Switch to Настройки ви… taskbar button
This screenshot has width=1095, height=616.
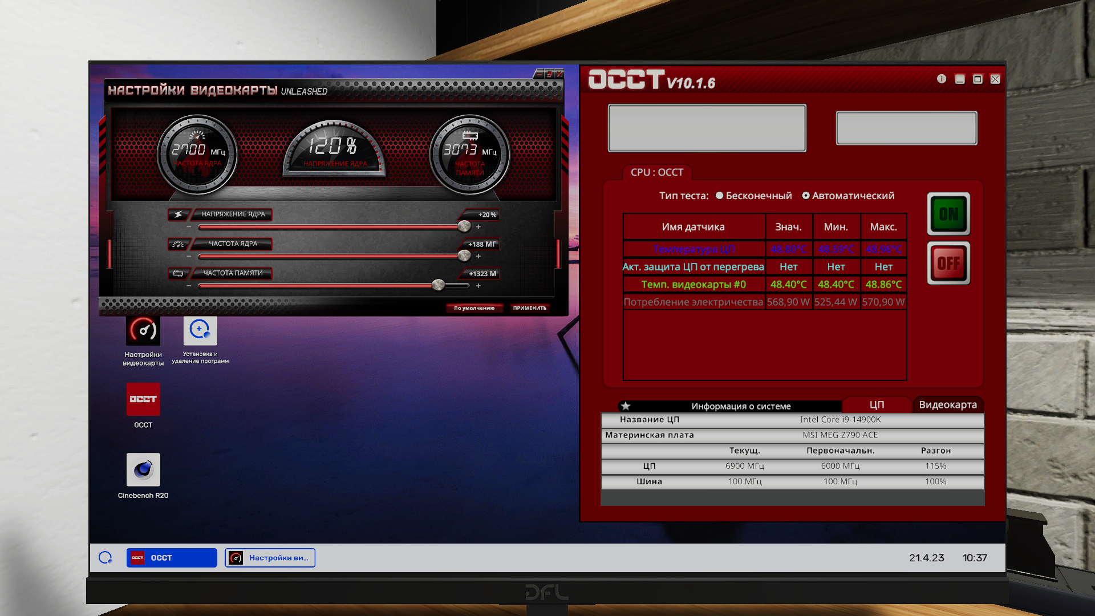[270, 558]
